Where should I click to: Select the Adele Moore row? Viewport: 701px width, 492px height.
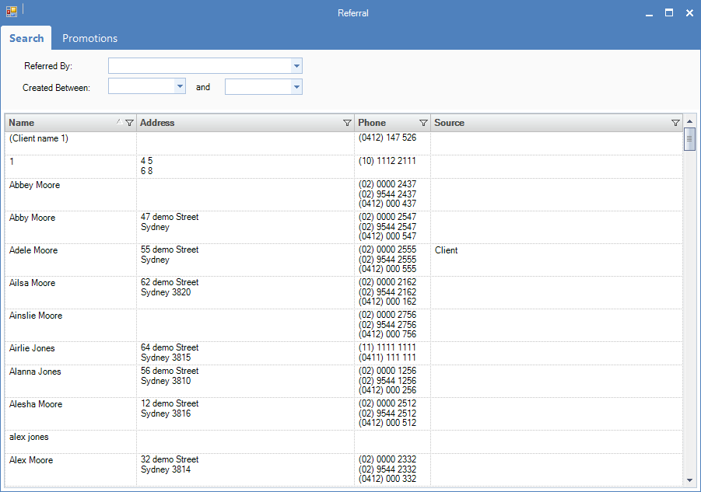click(34, 250)
